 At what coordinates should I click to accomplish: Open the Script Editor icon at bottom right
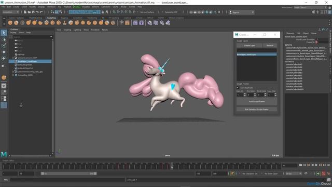coord(328,180)
